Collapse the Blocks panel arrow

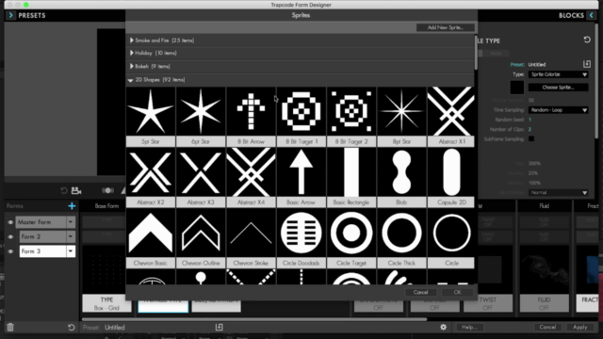(591, 15)
